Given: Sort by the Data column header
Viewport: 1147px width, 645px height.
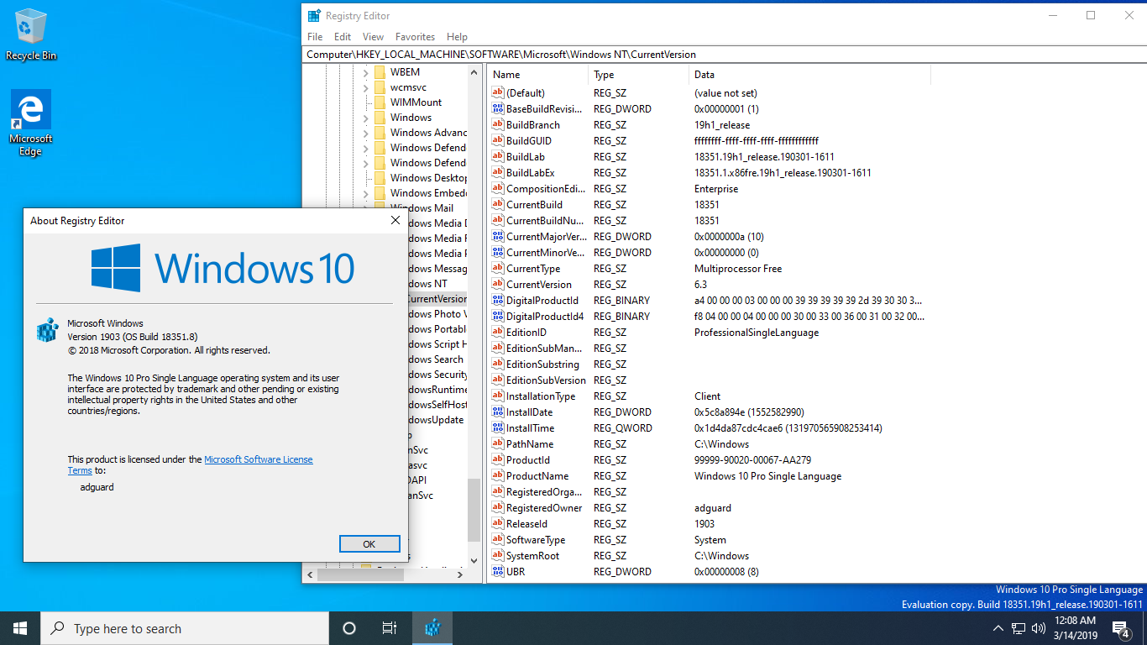Looking at the screenshot, I should tap(809, 75).
